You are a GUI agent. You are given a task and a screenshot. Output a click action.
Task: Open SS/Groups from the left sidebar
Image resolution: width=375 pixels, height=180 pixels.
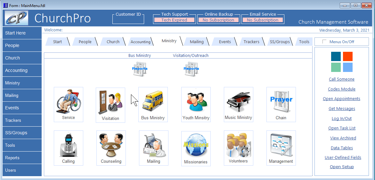[22, 133]
